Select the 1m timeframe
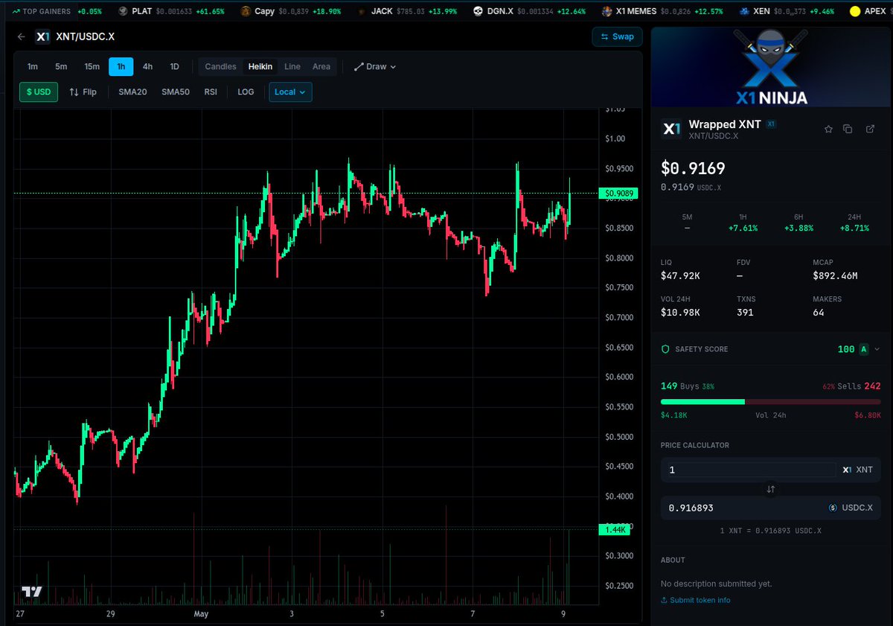Viewport: 893px width, 626px height. tap(33, 66)
